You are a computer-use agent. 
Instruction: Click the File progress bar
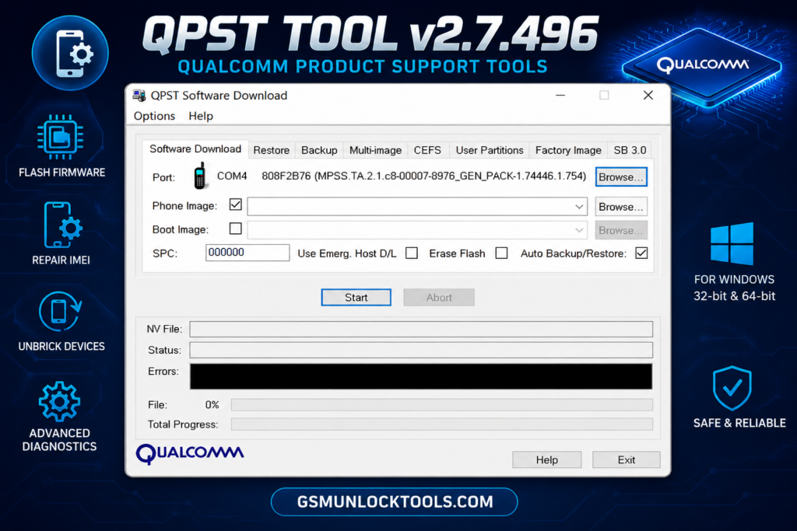point(442,404)
